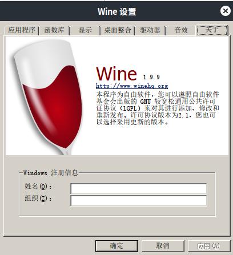Select the 显示 tab
Screen dimensions: 233x255
85,30
